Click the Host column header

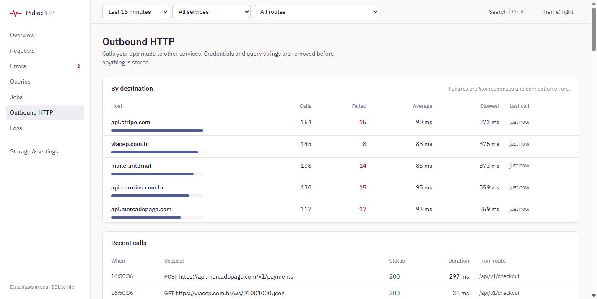click(x=117, y=106)
